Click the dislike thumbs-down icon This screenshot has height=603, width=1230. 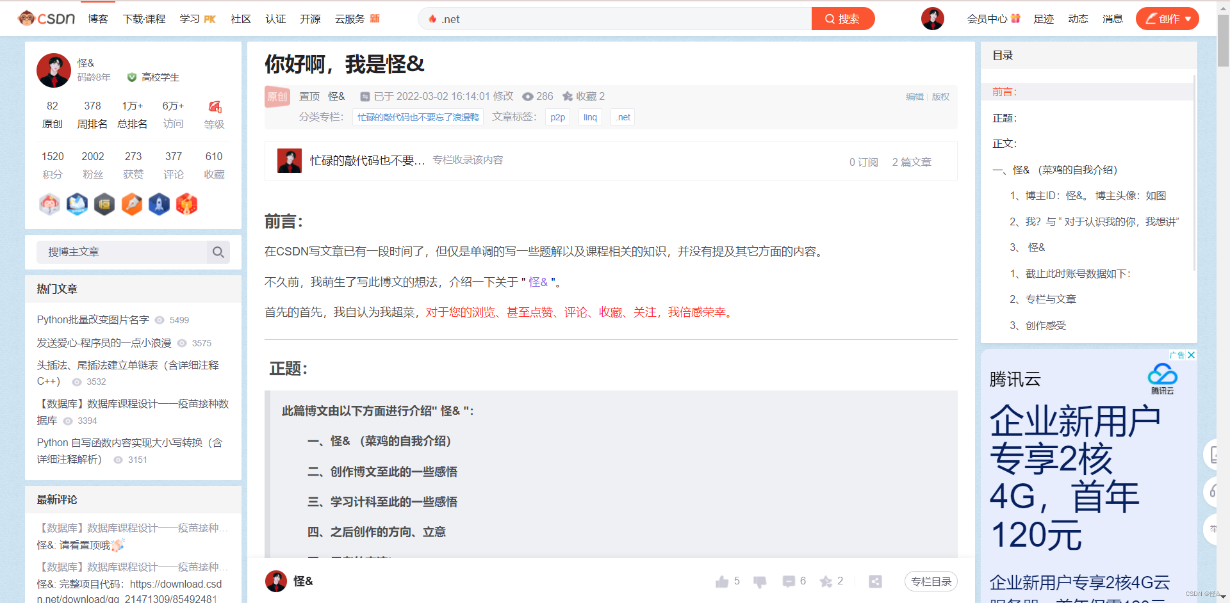click(760, 581)
